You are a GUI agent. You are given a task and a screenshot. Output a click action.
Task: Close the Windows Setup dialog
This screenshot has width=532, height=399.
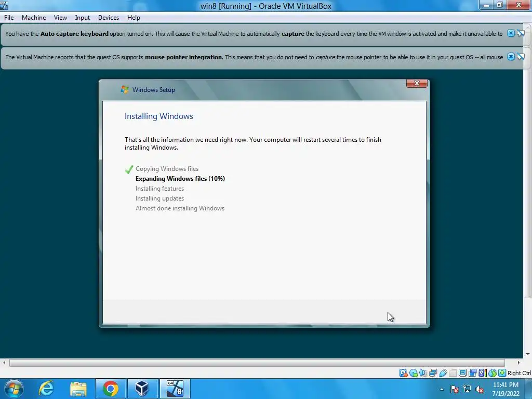417,83
